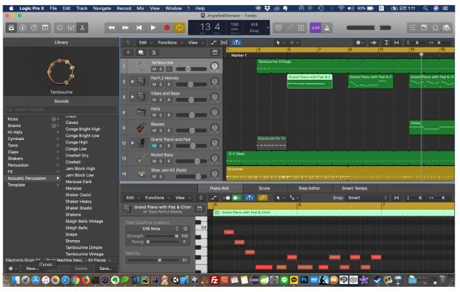Image resolution: width=460 pixels, height=292 pixels.
Task: Open the Library gear action menu
Action: tap(12, 268)
